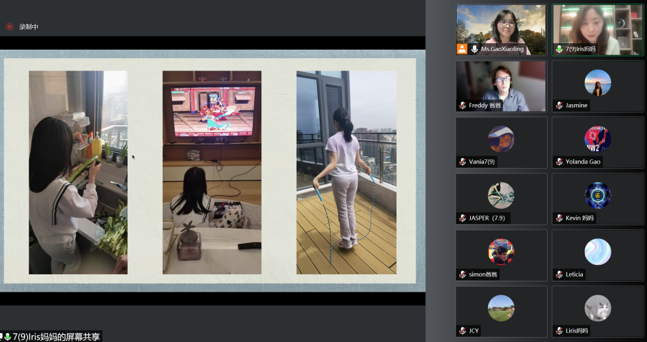Click the microphone icon beside Ms.GaoXiaoling
The image size is (647, 342).
pos(474,49)
